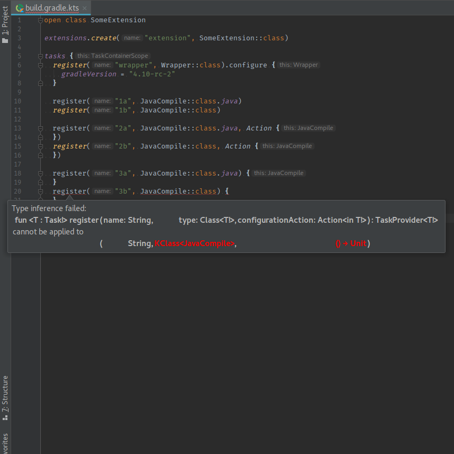Collapse the fold at line 1

coord(40,20)
